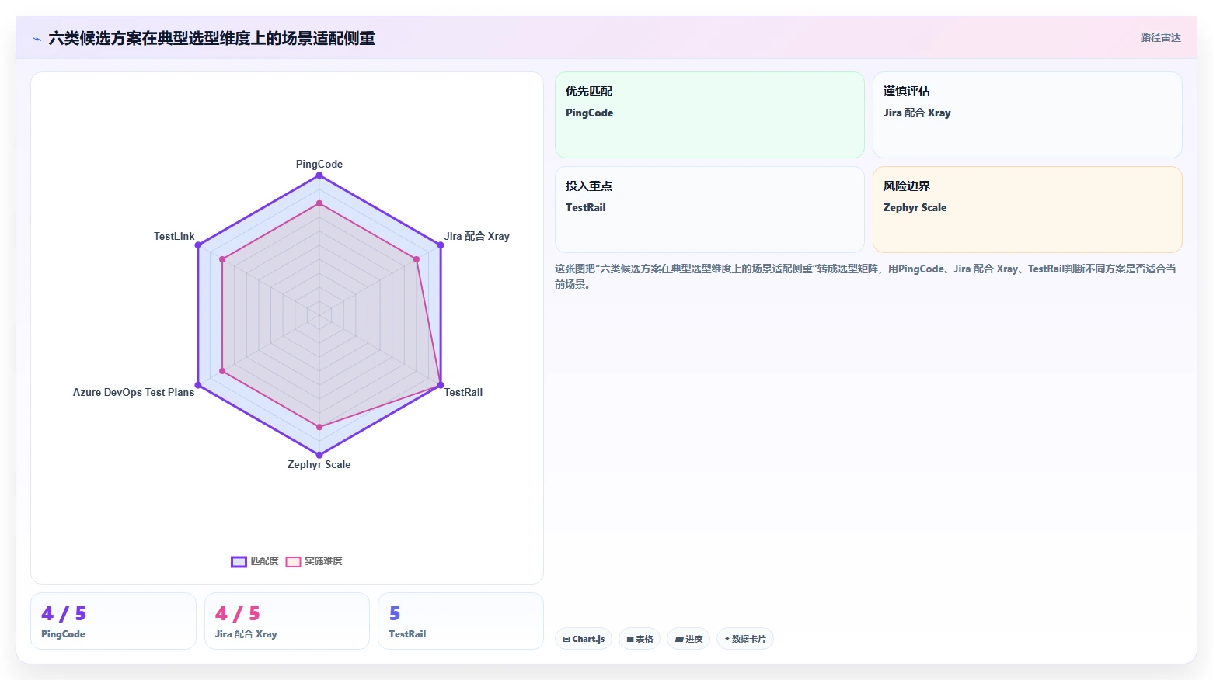Viewport: 1213px width, 680px height.
Task: Open the 投入重点 TestRail card
Action: (709, 210)
